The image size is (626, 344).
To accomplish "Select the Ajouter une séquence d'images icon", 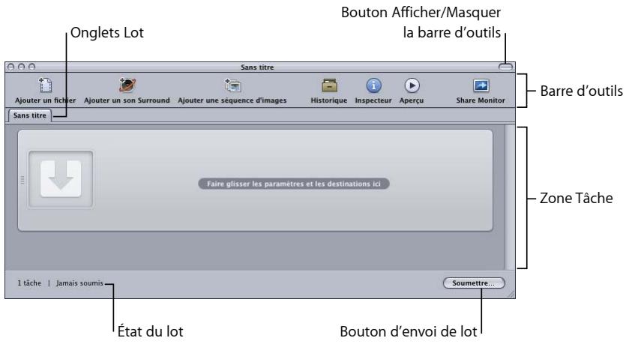I will 232,86.
